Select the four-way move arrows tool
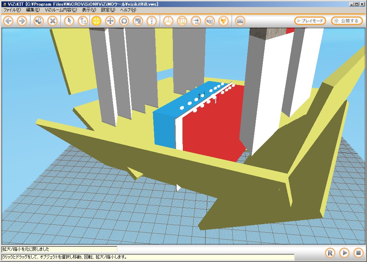Screen dimensions: 367x262 click(x=110, y=21)
